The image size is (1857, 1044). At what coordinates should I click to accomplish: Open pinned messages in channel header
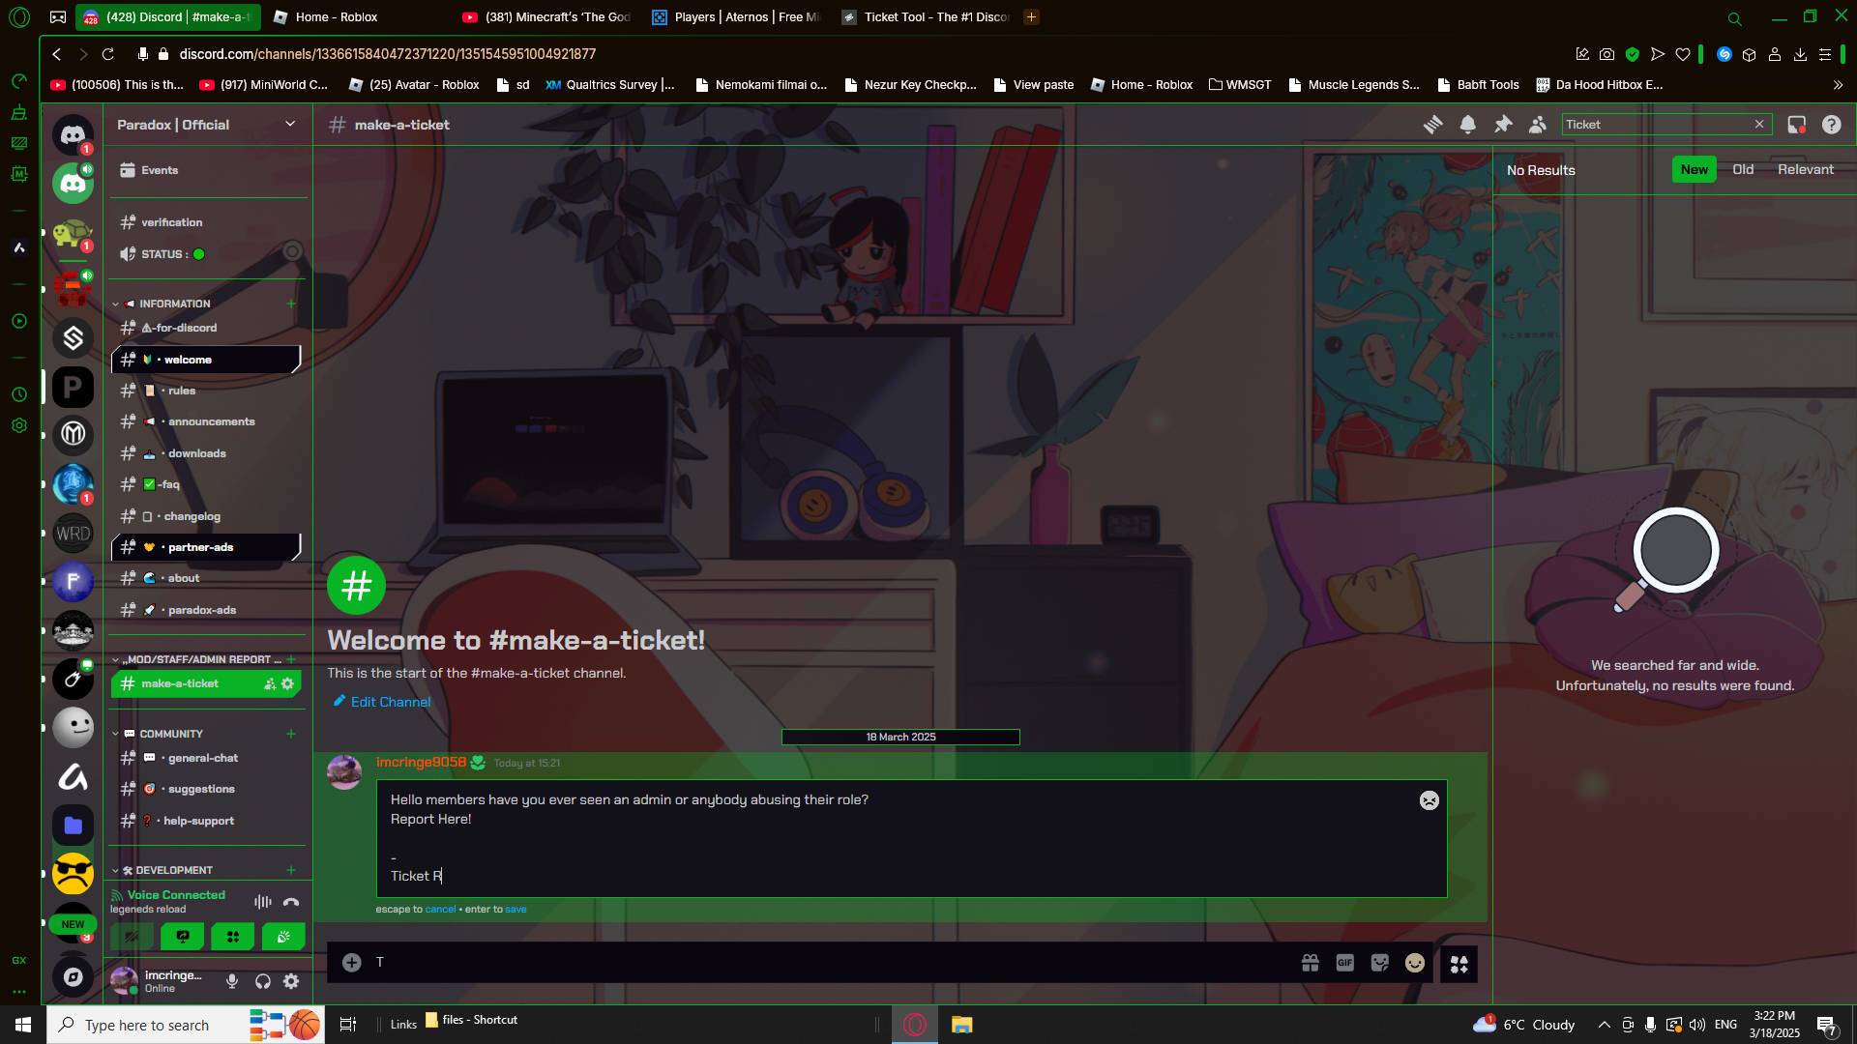coord(1503,125)
